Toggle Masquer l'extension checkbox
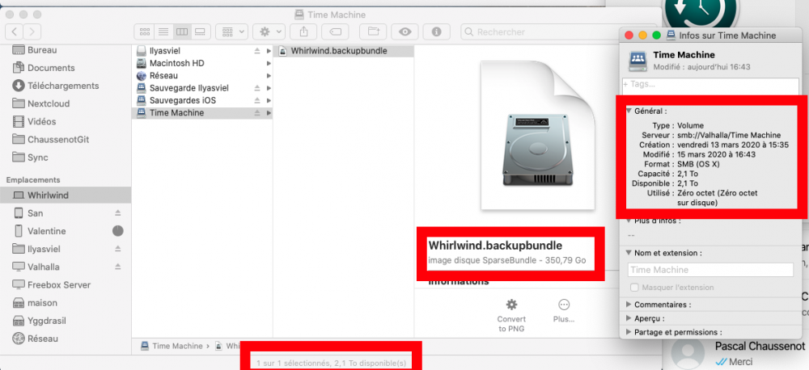 pos(635,288)
